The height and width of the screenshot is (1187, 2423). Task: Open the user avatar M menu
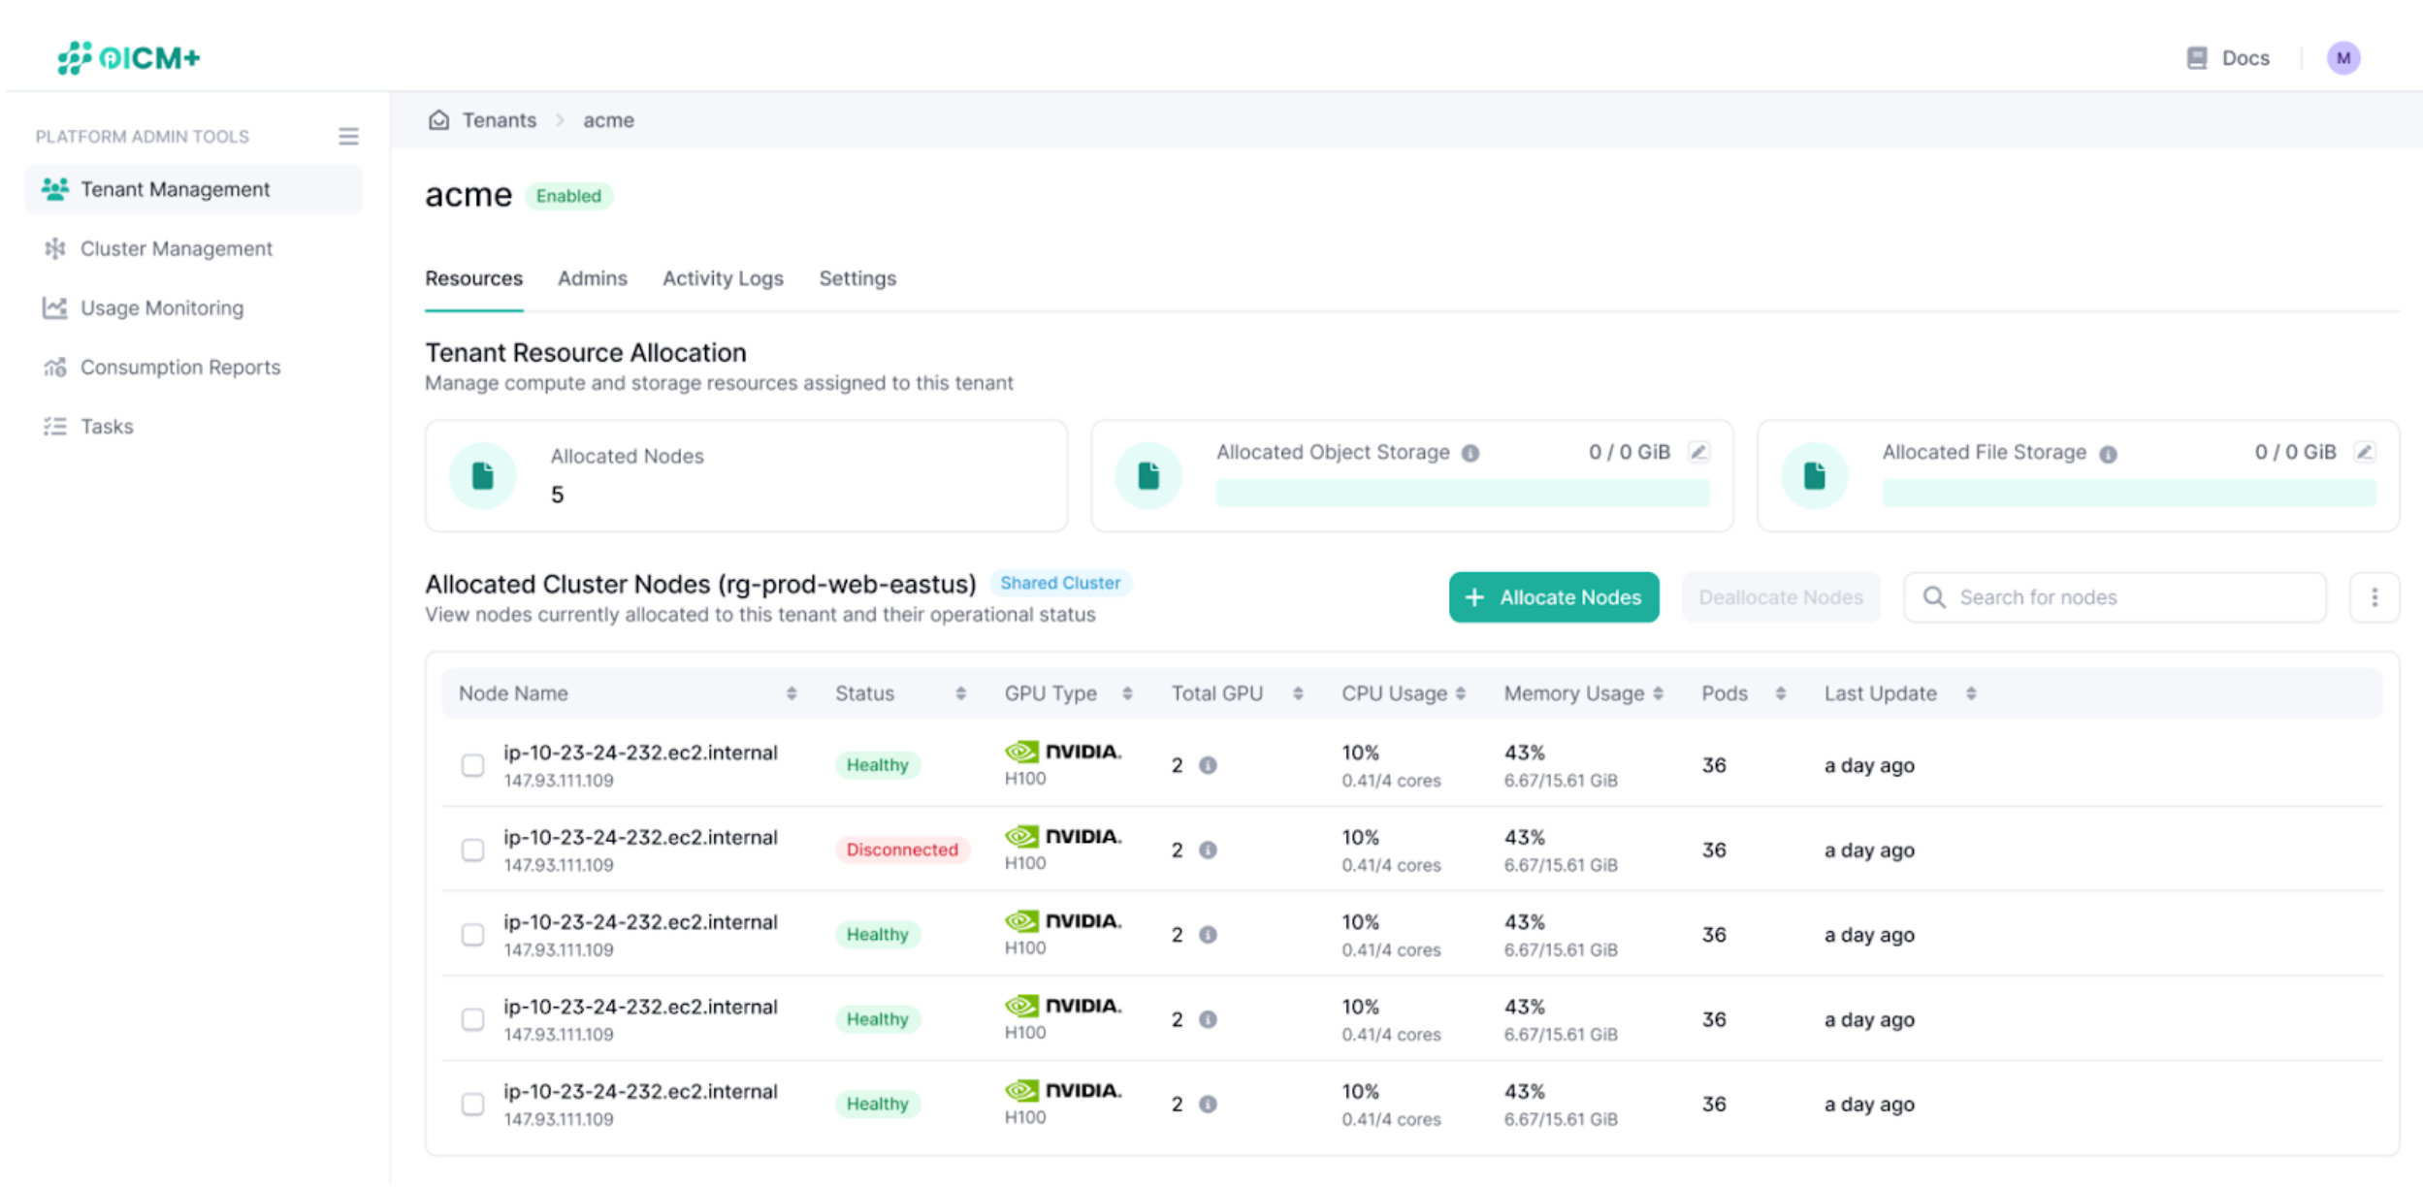(x=2342, y=58)
